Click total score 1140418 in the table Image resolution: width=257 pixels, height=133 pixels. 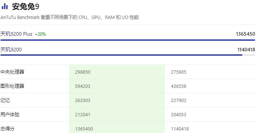click(x=180, y=129)
